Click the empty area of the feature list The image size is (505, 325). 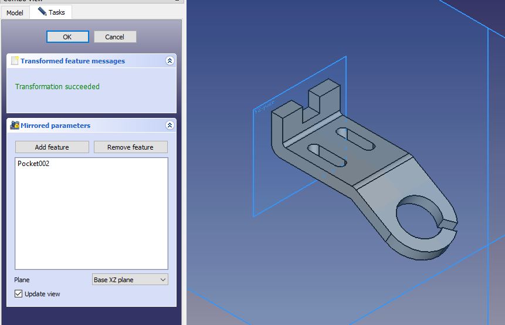(x=91, y=223)
